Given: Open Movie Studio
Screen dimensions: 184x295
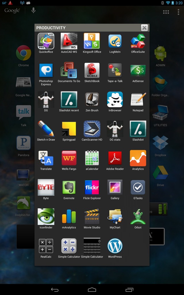Looking at the screenshot, I should point(92,217).
